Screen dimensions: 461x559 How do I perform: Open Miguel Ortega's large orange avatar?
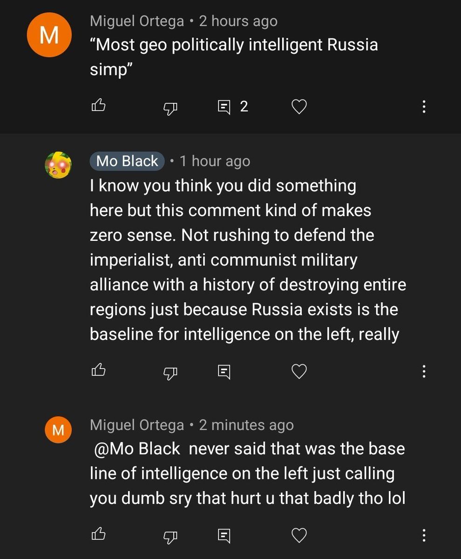point(49,35)
